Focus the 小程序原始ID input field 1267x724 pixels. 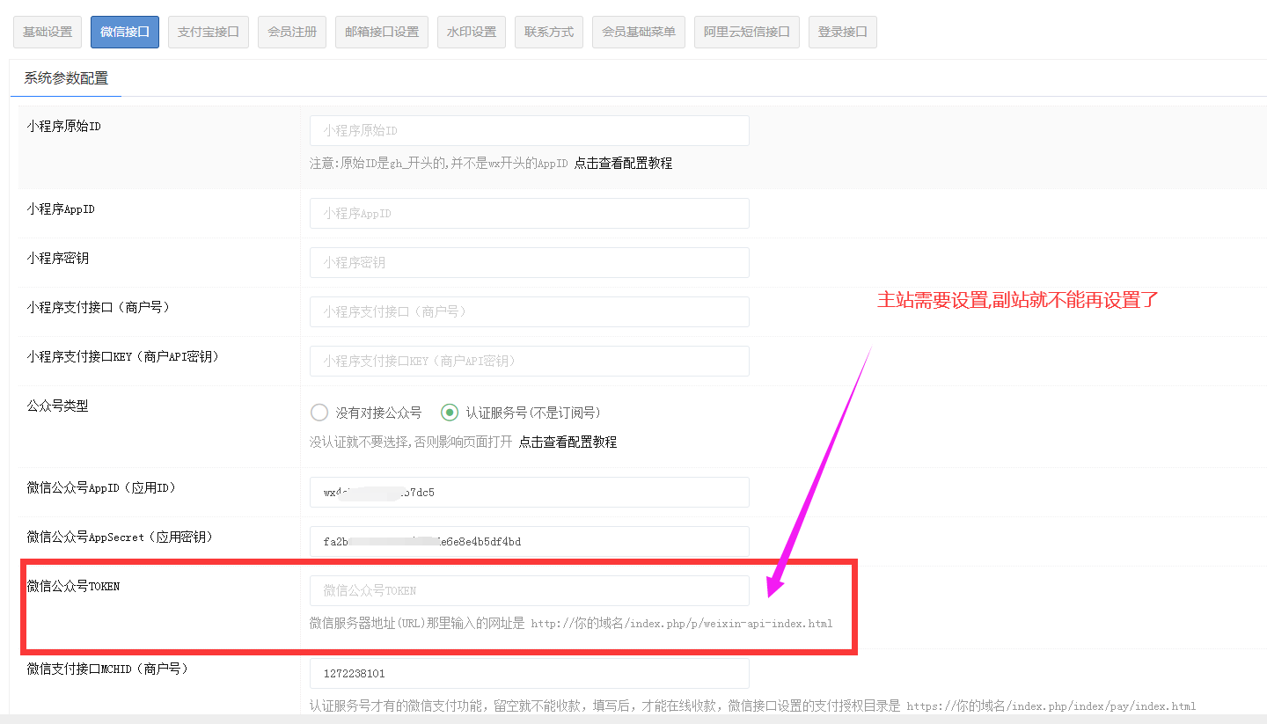pos(529,130)
